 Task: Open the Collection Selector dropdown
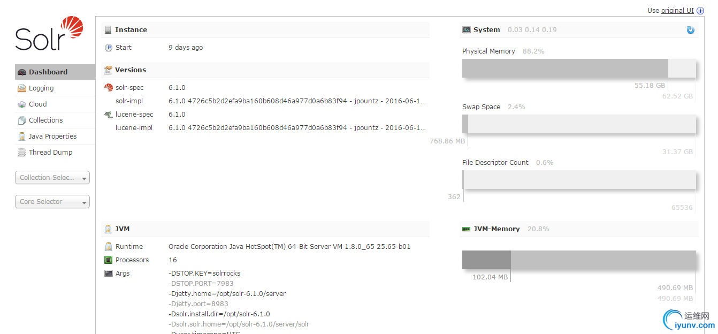[52, 178]
